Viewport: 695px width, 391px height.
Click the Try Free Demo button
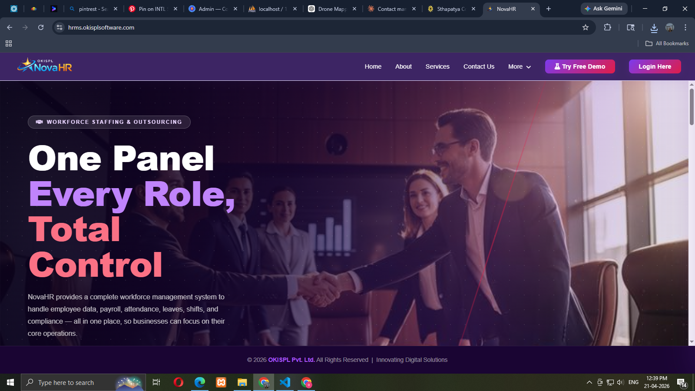click(x=580, y=66)
